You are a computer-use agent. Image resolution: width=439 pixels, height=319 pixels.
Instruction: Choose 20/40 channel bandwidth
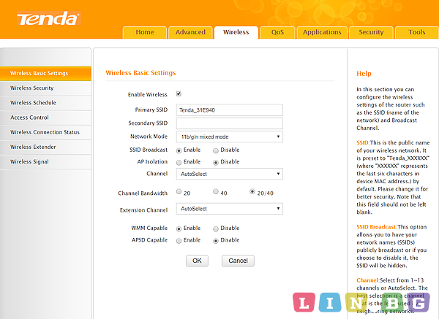coord(252,192)
